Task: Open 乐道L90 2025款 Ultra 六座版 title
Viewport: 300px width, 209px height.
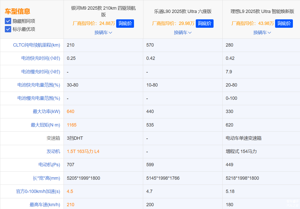Action: (x=183, y=11)
